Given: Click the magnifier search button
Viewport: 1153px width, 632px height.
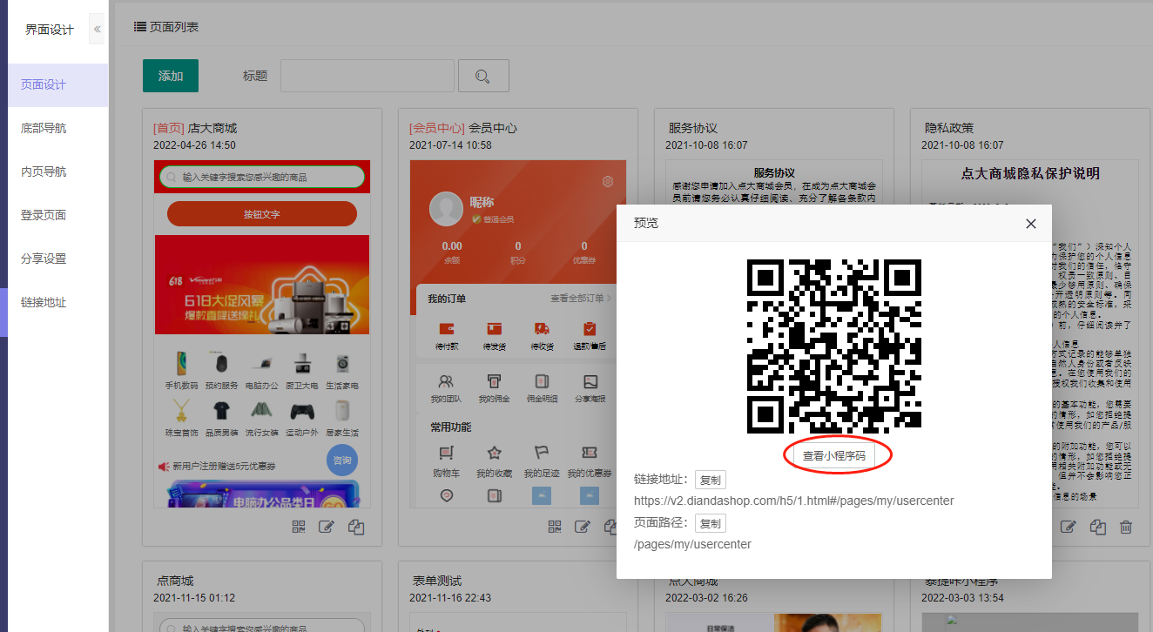Looking at the screenshot, I should [x=483, y=76].
